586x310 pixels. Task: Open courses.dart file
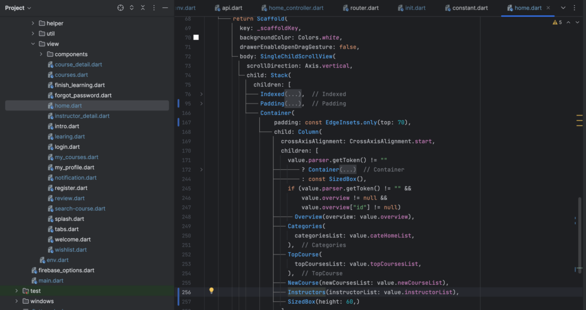click(x=71, y=75)
